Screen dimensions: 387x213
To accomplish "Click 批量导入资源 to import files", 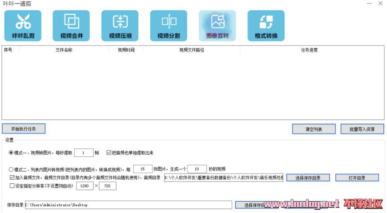I will pos(362,129).
